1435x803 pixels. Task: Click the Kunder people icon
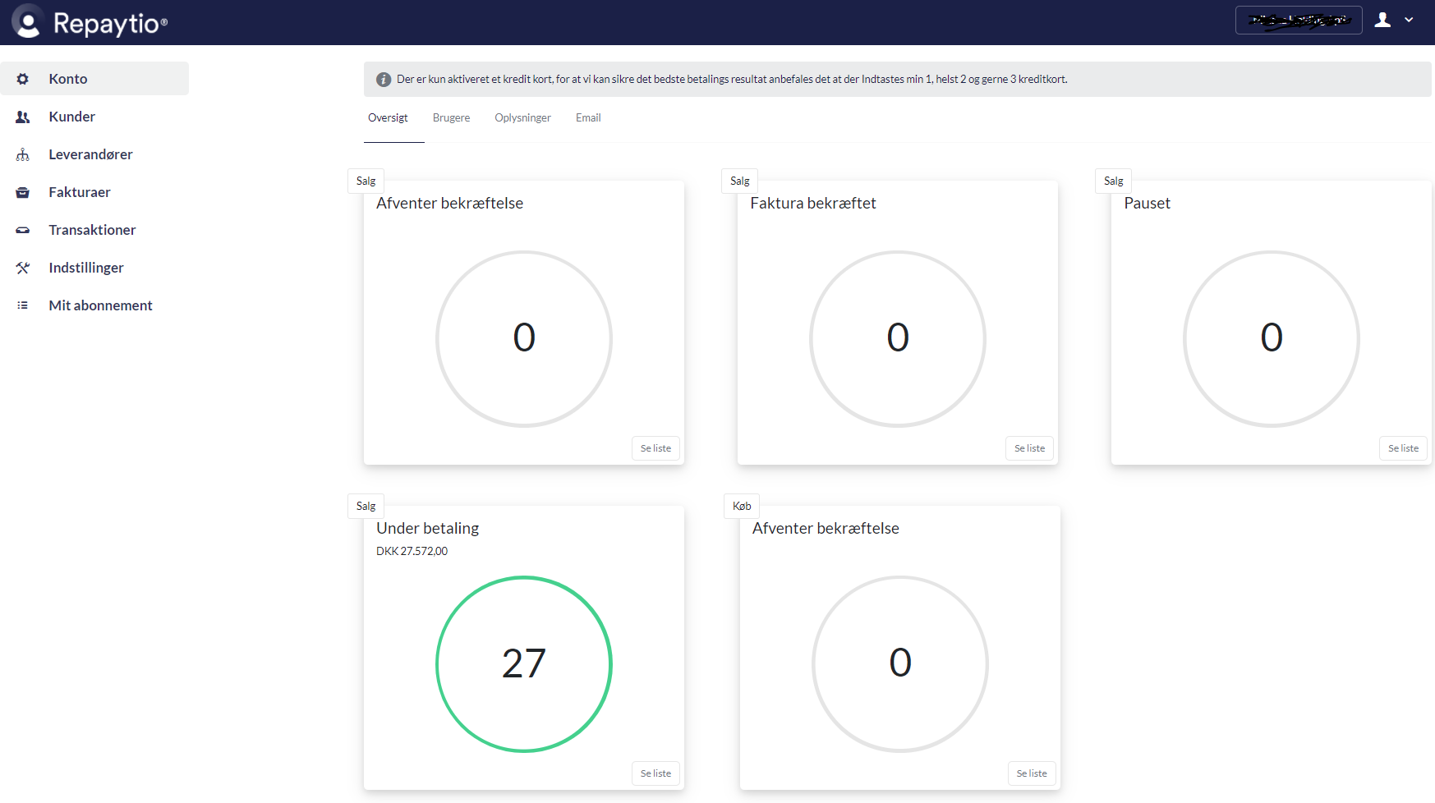pyautogui.click(x=23, y=117)
